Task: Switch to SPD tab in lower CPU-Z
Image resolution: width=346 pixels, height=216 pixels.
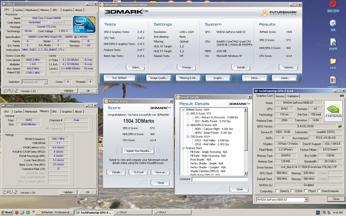Action: pos(54,111)
